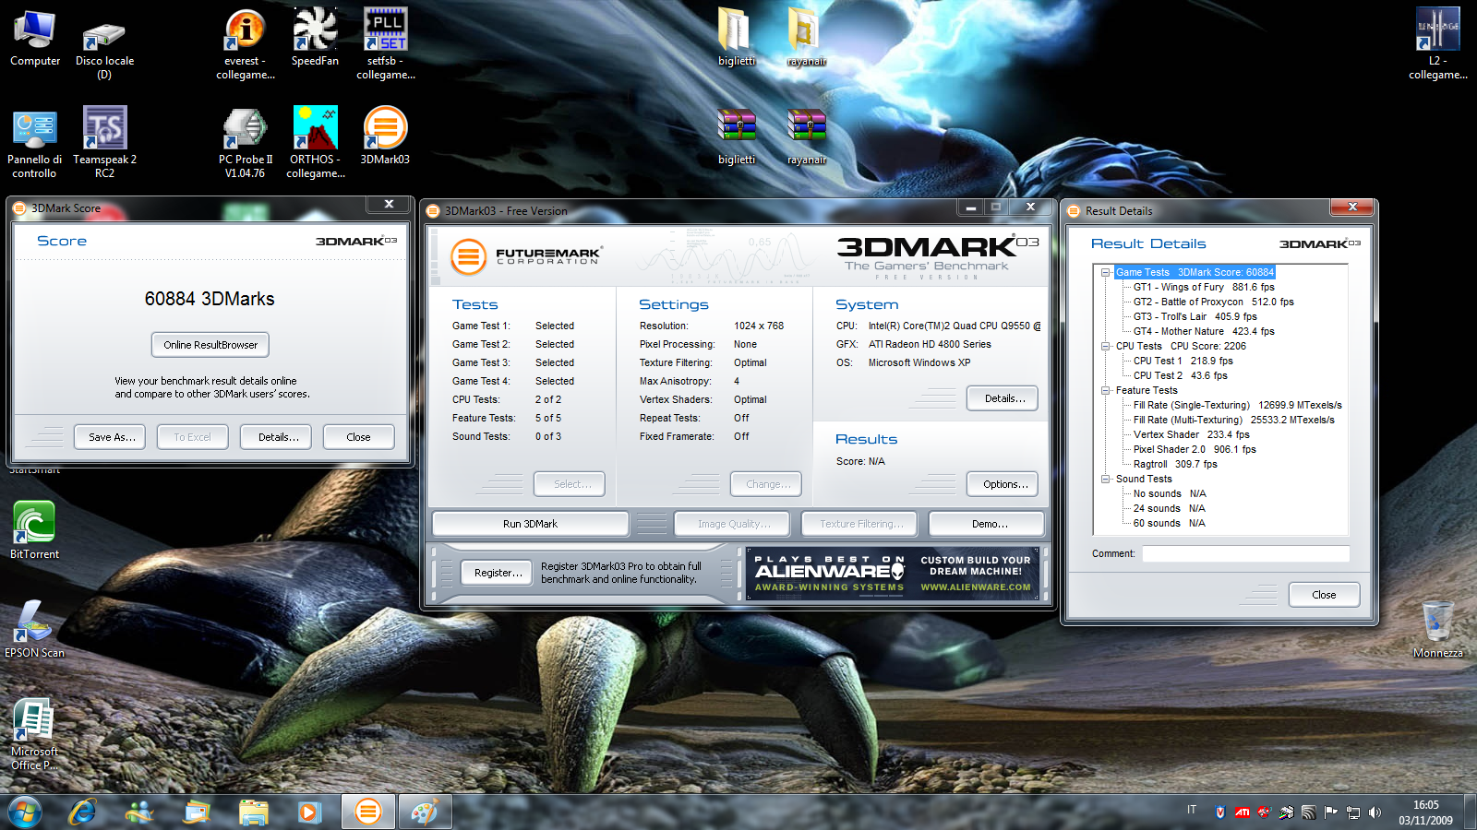Image resolution: width=1477 pixels, height=830 pixels.
Task: Launch Teamspeak 2 RC2 shortcut
Action: pyautogui.click(x=104, y=143)
